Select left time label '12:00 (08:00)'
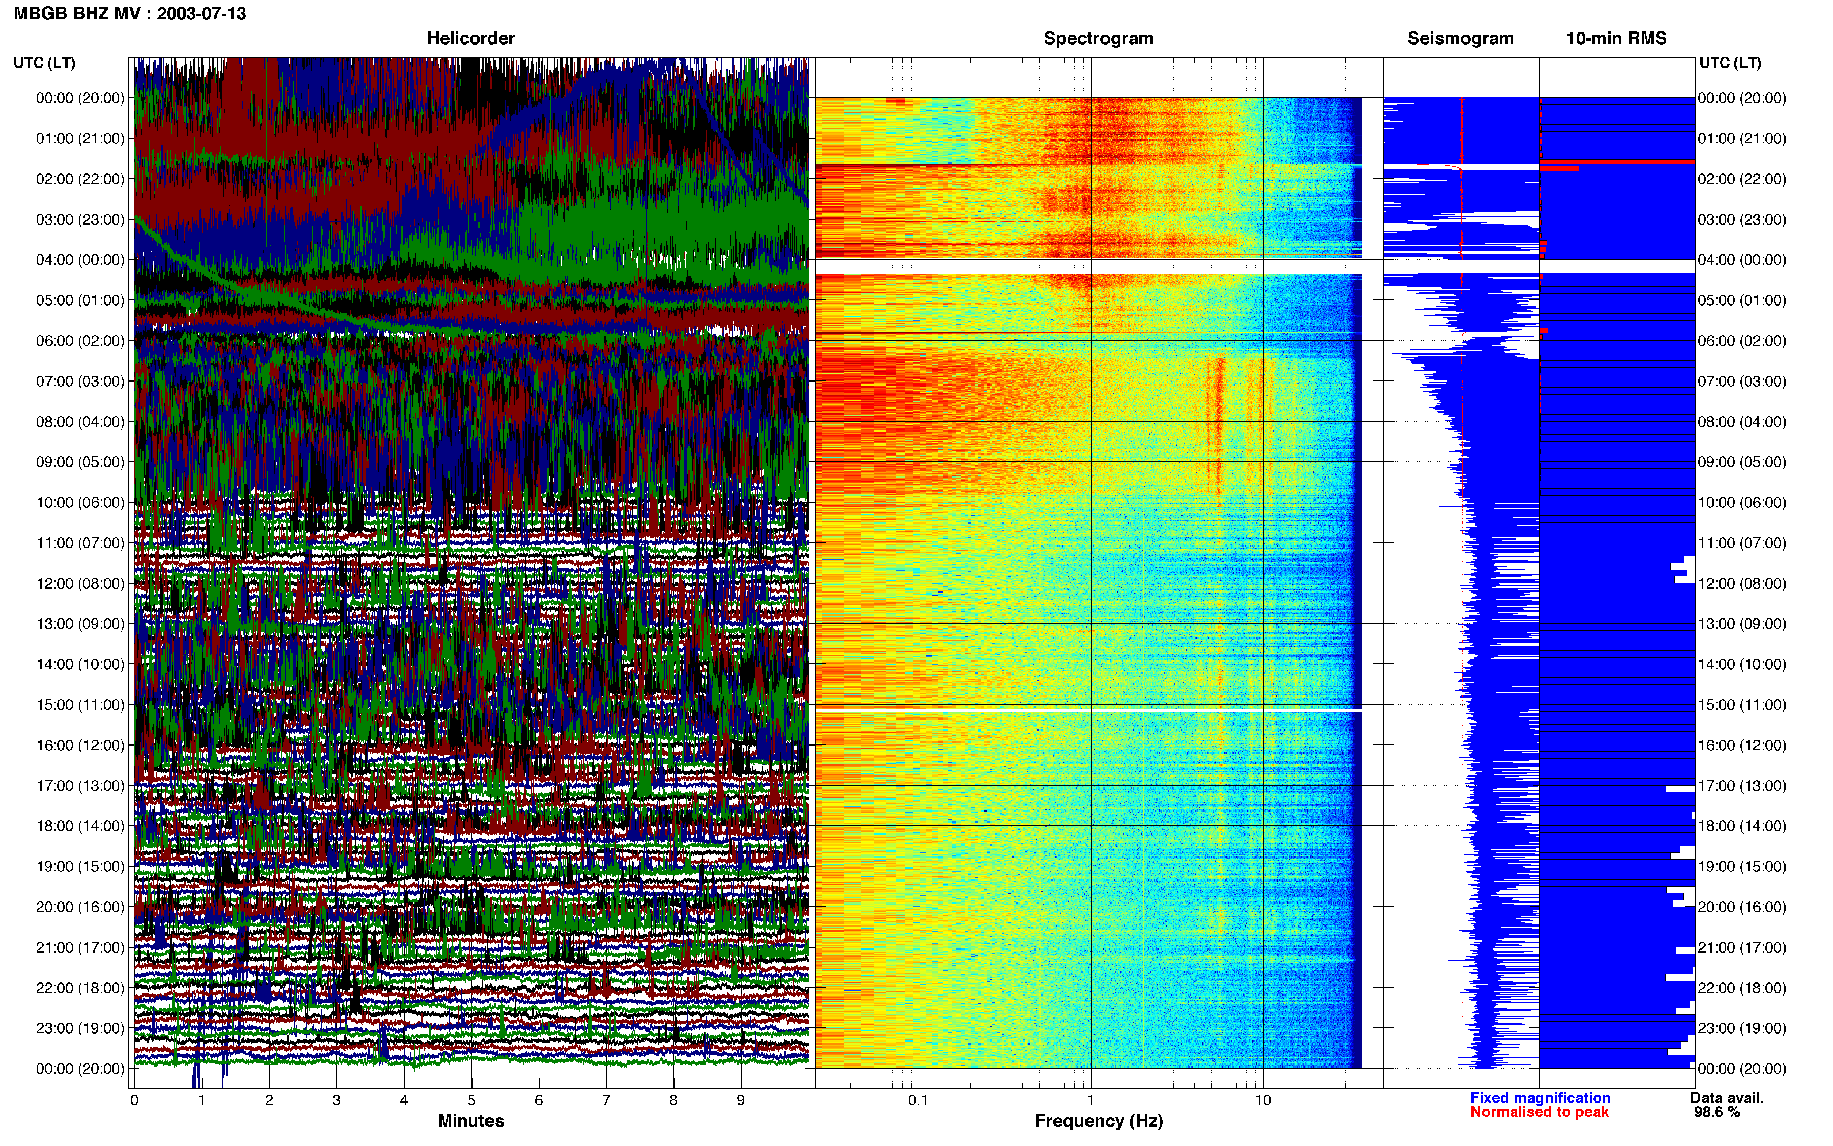The image size is (1833, 1146). click(x=80, y=584)
